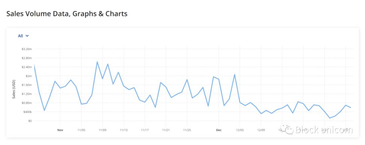This screenshot has height=145, width=365.
Task: Select the 12/09 date marker
Action: [x=261, y=130]
